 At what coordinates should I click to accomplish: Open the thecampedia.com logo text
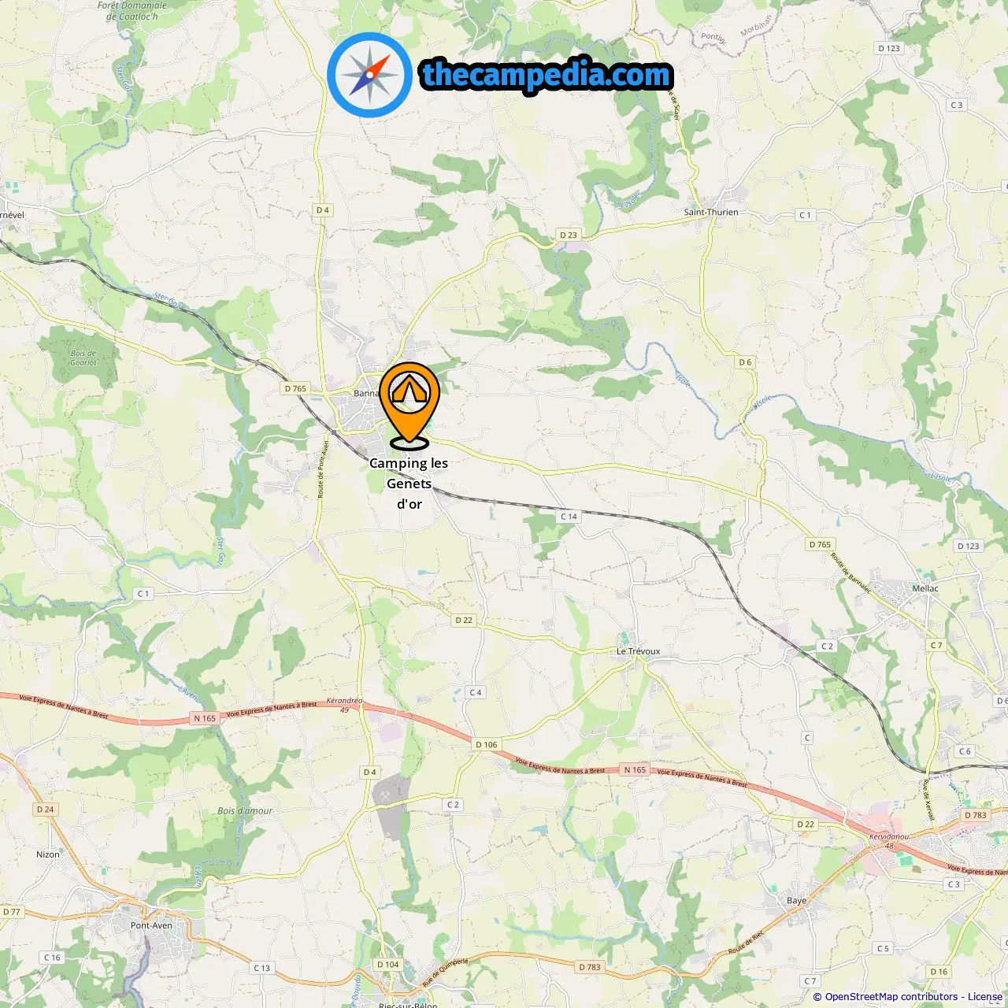click(x=547, y=75)
